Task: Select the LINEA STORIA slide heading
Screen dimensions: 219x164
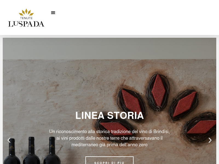Action: tap(109, 115)
